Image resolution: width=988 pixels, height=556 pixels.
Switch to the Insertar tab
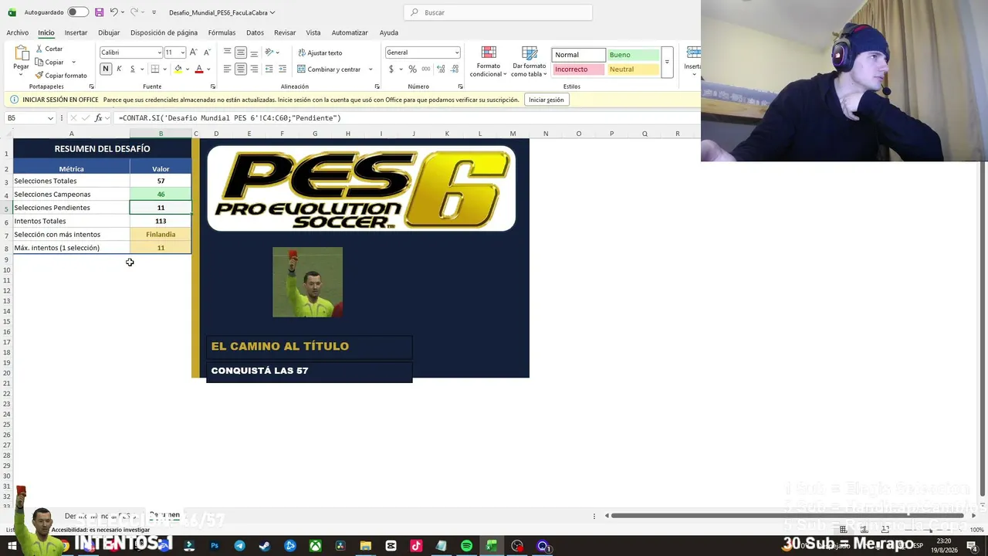click(x=76, y=32)
